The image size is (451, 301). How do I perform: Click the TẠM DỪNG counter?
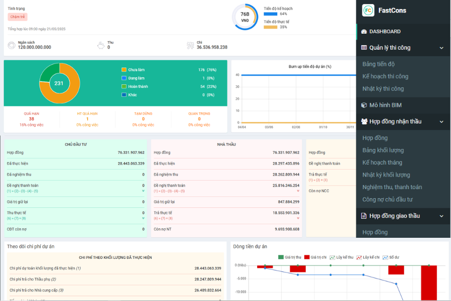[143, 119]
